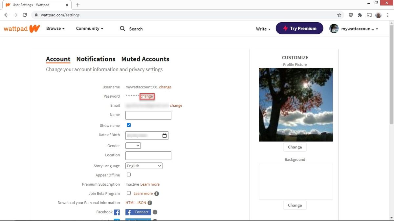Click inside the Location input field
Screen dimensions: 394x221
(x=148, y=155)
